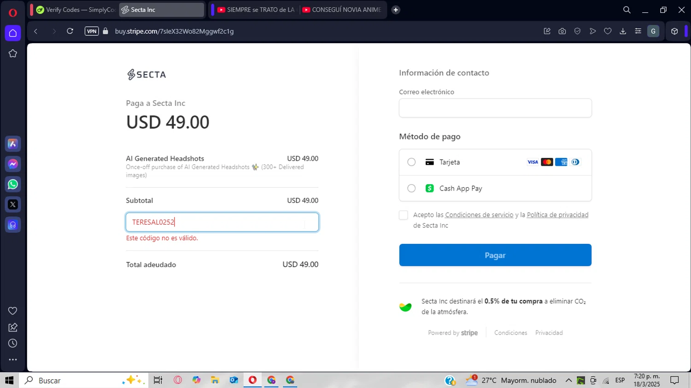
Task: Click the Buscar taskbar search box
Action: click(84, 380)
